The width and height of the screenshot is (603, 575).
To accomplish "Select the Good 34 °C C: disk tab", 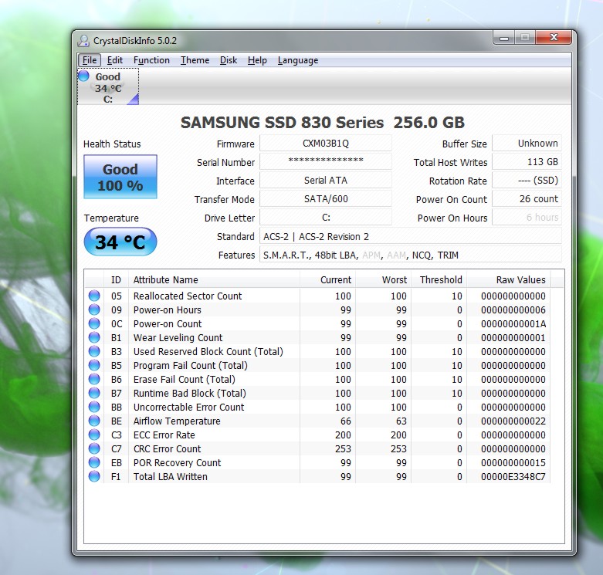I will (x=108, y=87).
